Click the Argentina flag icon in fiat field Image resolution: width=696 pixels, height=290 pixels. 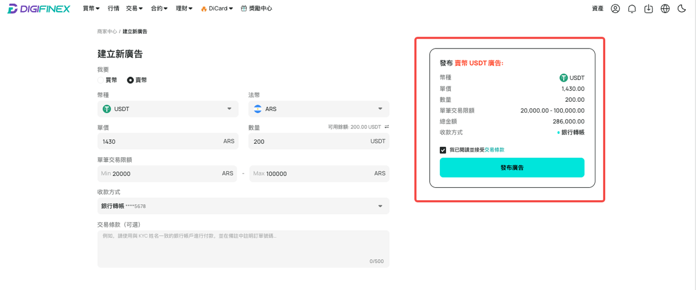[258, 109]
